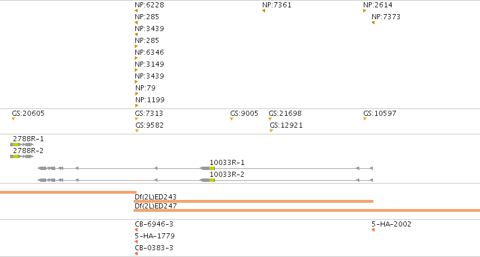This screenshot has width=480, height=257.
Task: Select the Df(2L)ED247 label text
Action: click(156, 206)
